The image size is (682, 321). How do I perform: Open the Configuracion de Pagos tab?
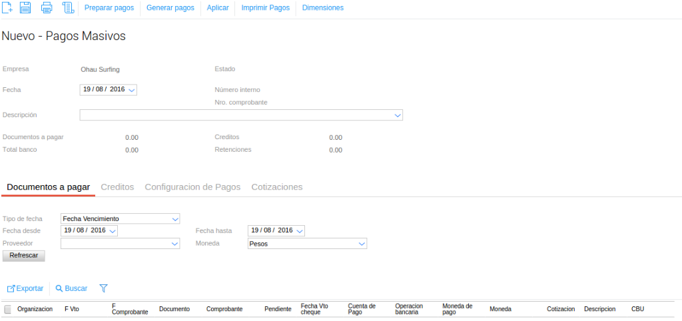click(192, 187)
